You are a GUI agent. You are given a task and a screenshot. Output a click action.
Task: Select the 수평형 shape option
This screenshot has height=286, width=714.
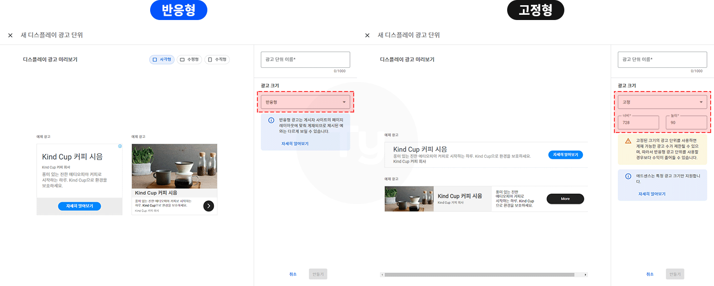click(189, 59)
